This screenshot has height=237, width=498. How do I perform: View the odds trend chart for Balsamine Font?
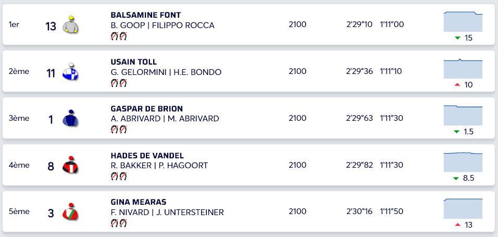463,21
